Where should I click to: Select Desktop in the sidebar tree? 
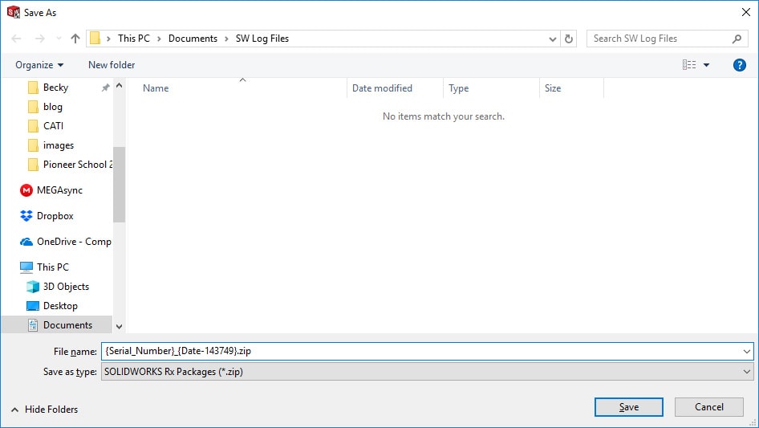coord(60,306)
